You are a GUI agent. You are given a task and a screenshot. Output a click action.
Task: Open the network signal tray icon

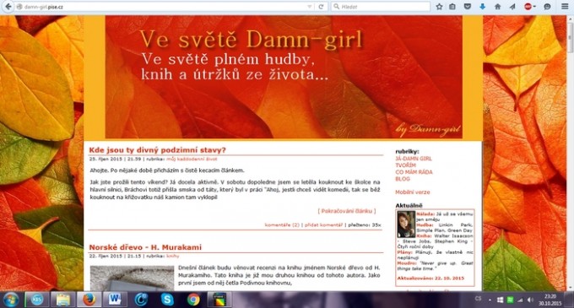(x=520, y=300)
